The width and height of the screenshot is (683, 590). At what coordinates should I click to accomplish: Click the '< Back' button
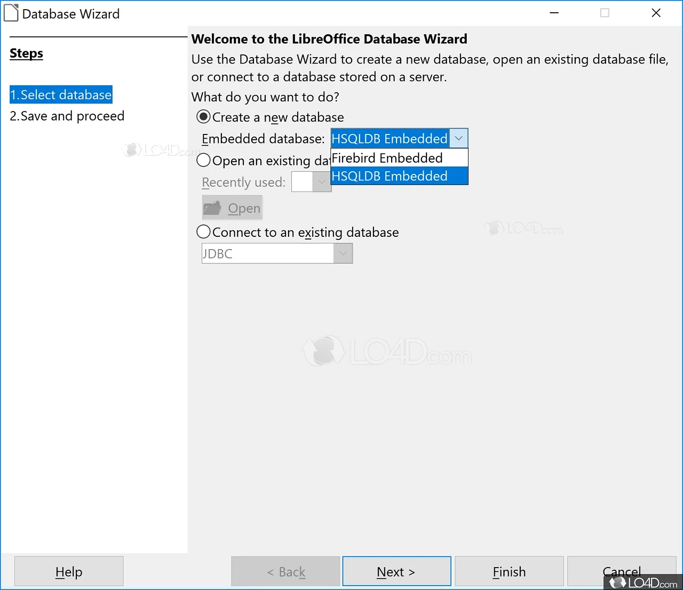coord(285,571)
